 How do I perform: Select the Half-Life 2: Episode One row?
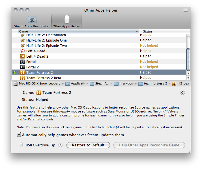[x=99, y=40]
